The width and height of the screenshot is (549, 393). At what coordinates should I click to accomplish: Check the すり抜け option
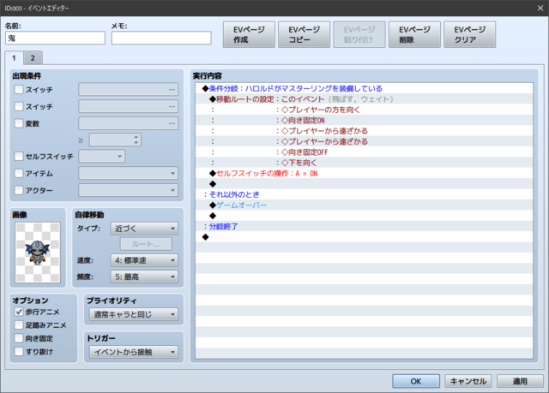(x=19, y=351)
